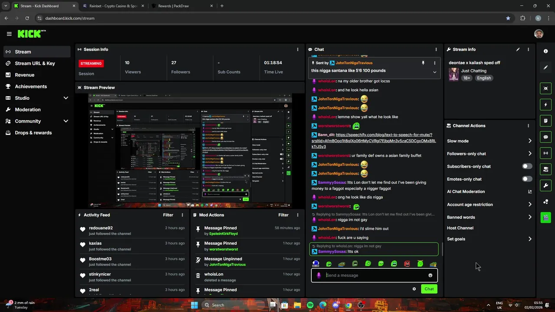Open the hamburger menu beside Kick logo
This screenshot has width=555, height=312.
(9, 34)
